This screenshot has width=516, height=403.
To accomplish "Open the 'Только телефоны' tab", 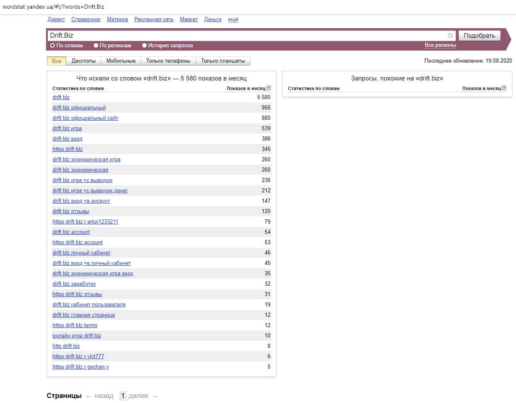I will pyautogui.click(x=168, y=61).
